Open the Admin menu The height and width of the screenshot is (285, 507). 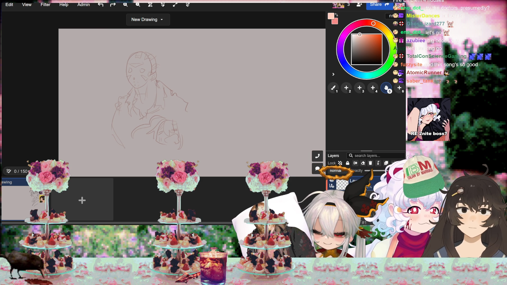83,4
